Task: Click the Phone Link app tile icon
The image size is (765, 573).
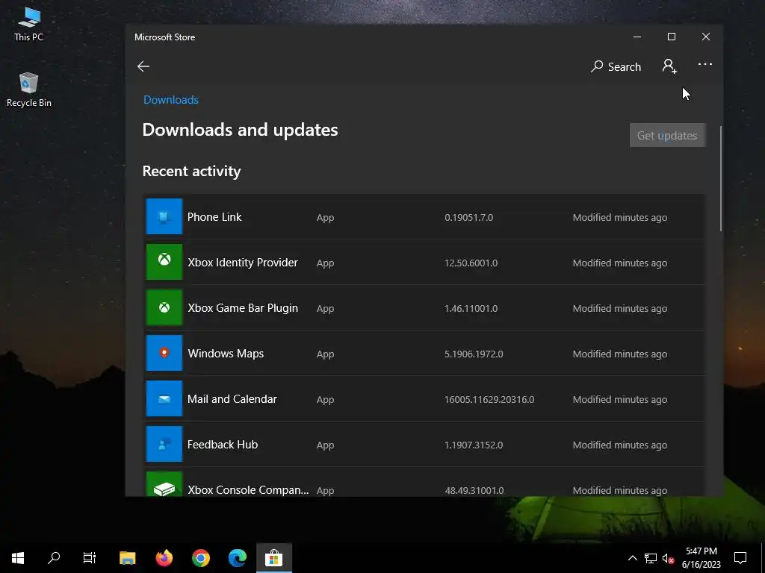Action: click(x=164, y=216)
